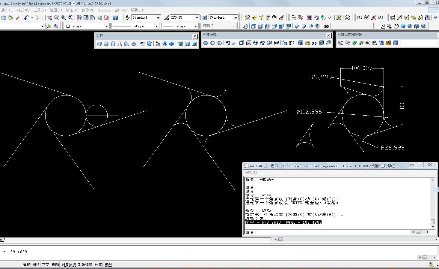Open the 标注(N) menu
This screenshot has height=269, width=439.
[72, 10]
